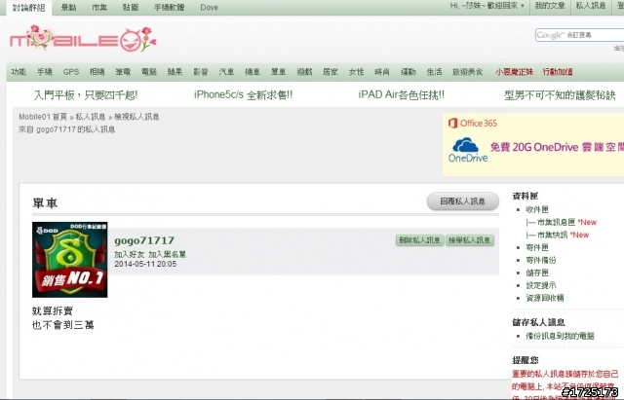The width and height of the screenshot is (624, 400).
Task: Open the 市集 tab
Action: (99, 7)
